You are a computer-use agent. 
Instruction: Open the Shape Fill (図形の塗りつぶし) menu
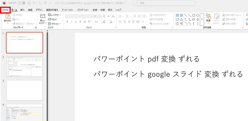(231, 15)
